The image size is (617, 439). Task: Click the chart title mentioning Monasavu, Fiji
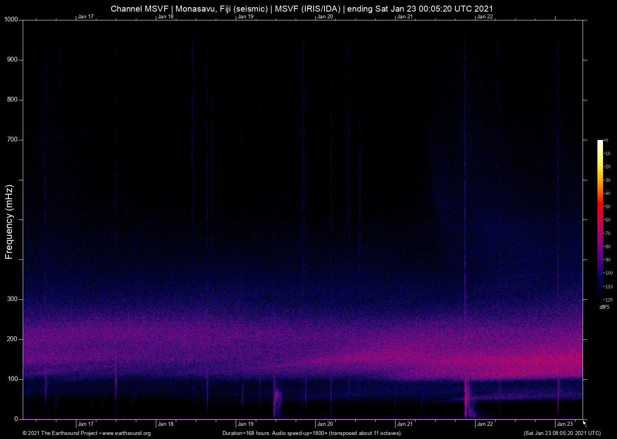[x=302, y=9]
